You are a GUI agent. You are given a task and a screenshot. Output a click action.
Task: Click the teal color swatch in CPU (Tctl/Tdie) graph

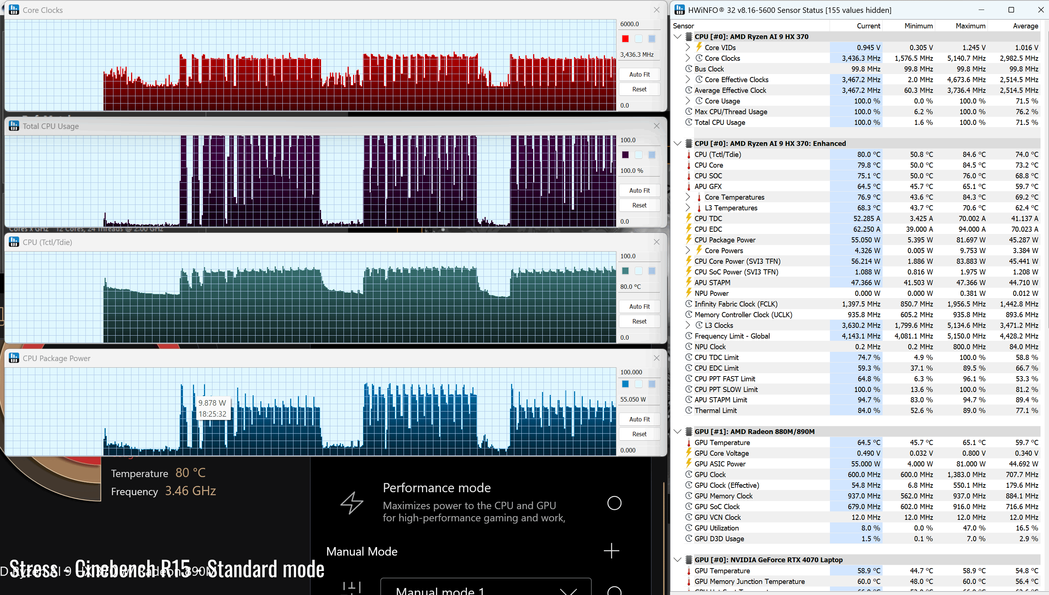(625, 271)
